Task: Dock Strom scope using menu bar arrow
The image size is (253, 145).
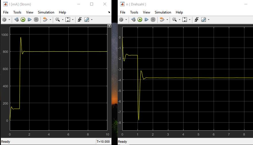Action: pos(109,12)
